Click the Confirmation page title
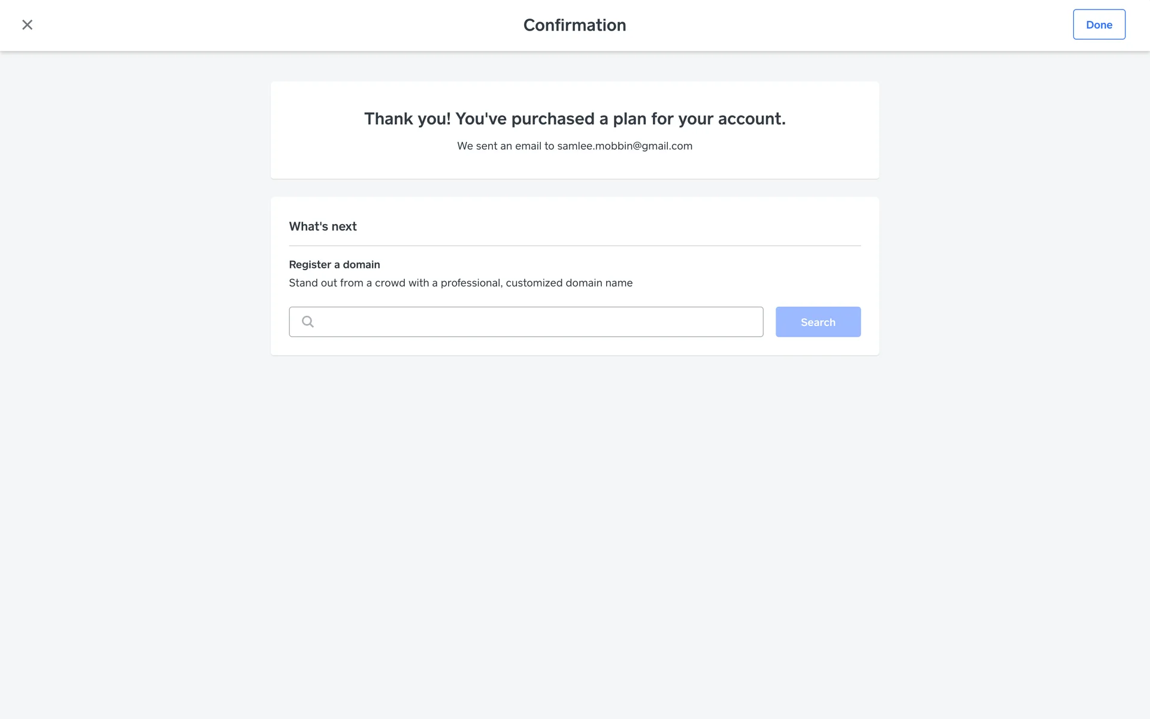Viewport: 1150px width, 719px height. [x=574, y=25]
